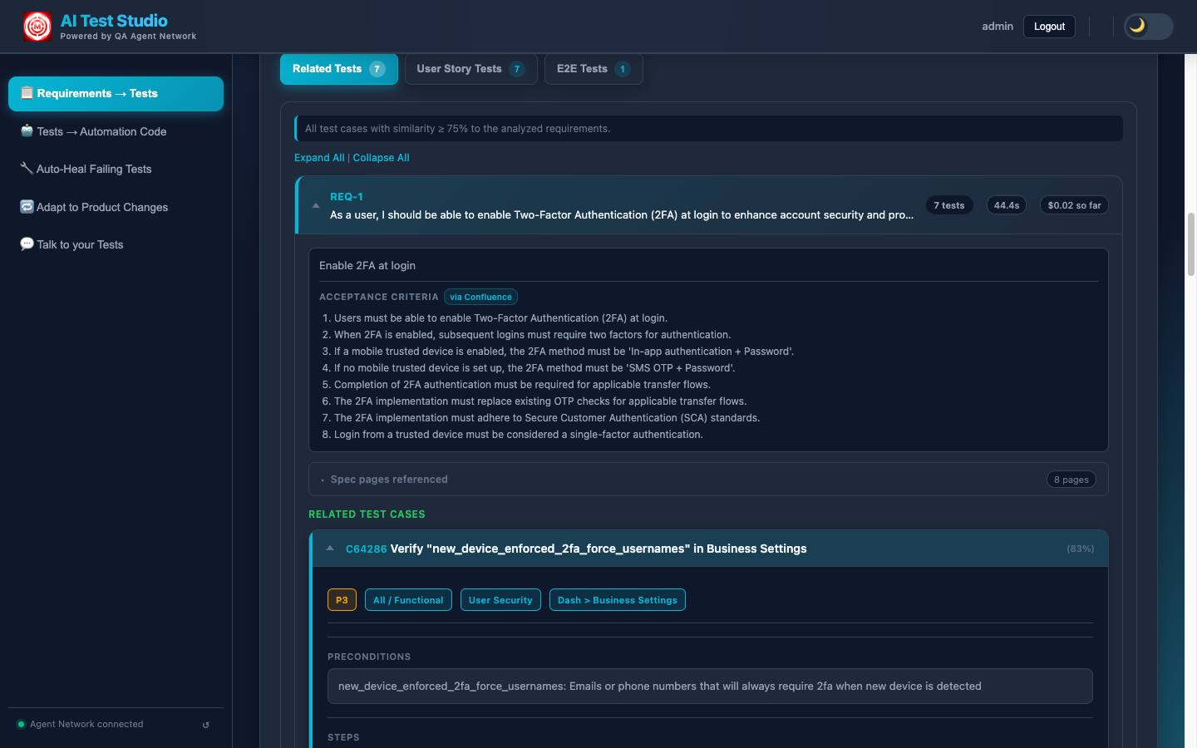The image size is (1197, 748).
Task: Click the P3 priority tag
Action: click(x=342, y=600)
